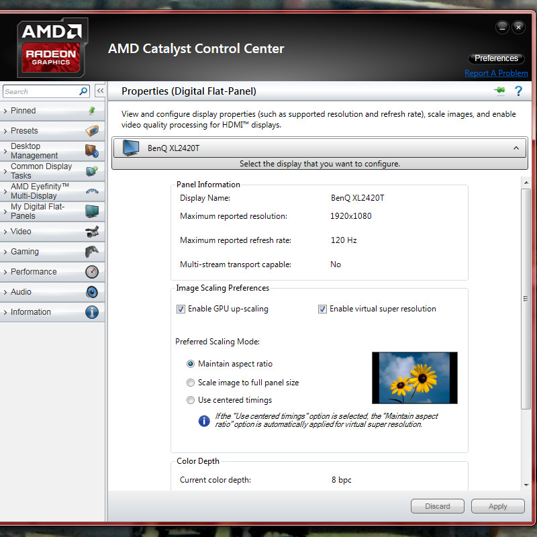This screenshot has height=537, width=537.
Task: Expand the Presets section chevron
Action: (x=5, y=131)
